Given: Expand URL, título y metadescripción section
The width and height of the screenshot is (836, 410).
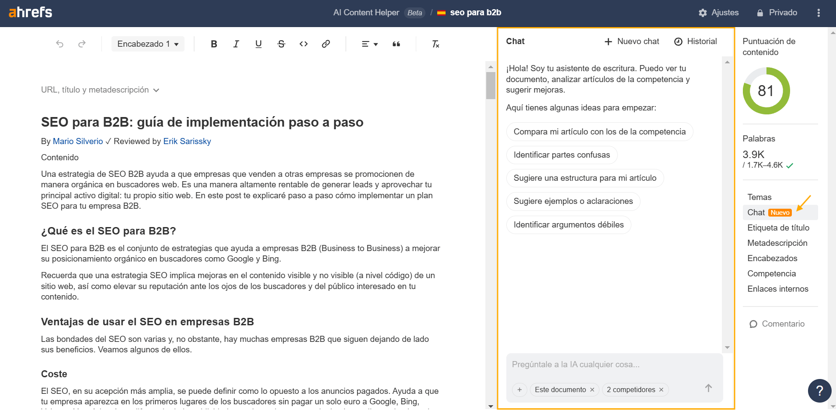Looking at the screenshot, I should point(100,90).
